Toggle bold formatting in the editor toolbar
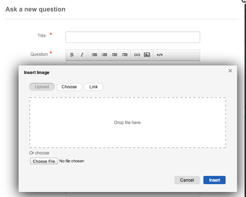Screen dimensions: 246x197 point(72,55)
